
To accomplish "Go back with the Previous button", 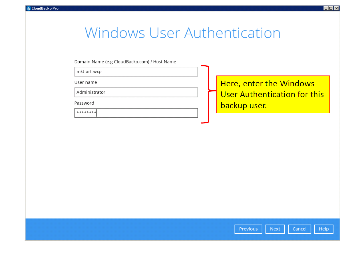I will click(248, 229).
